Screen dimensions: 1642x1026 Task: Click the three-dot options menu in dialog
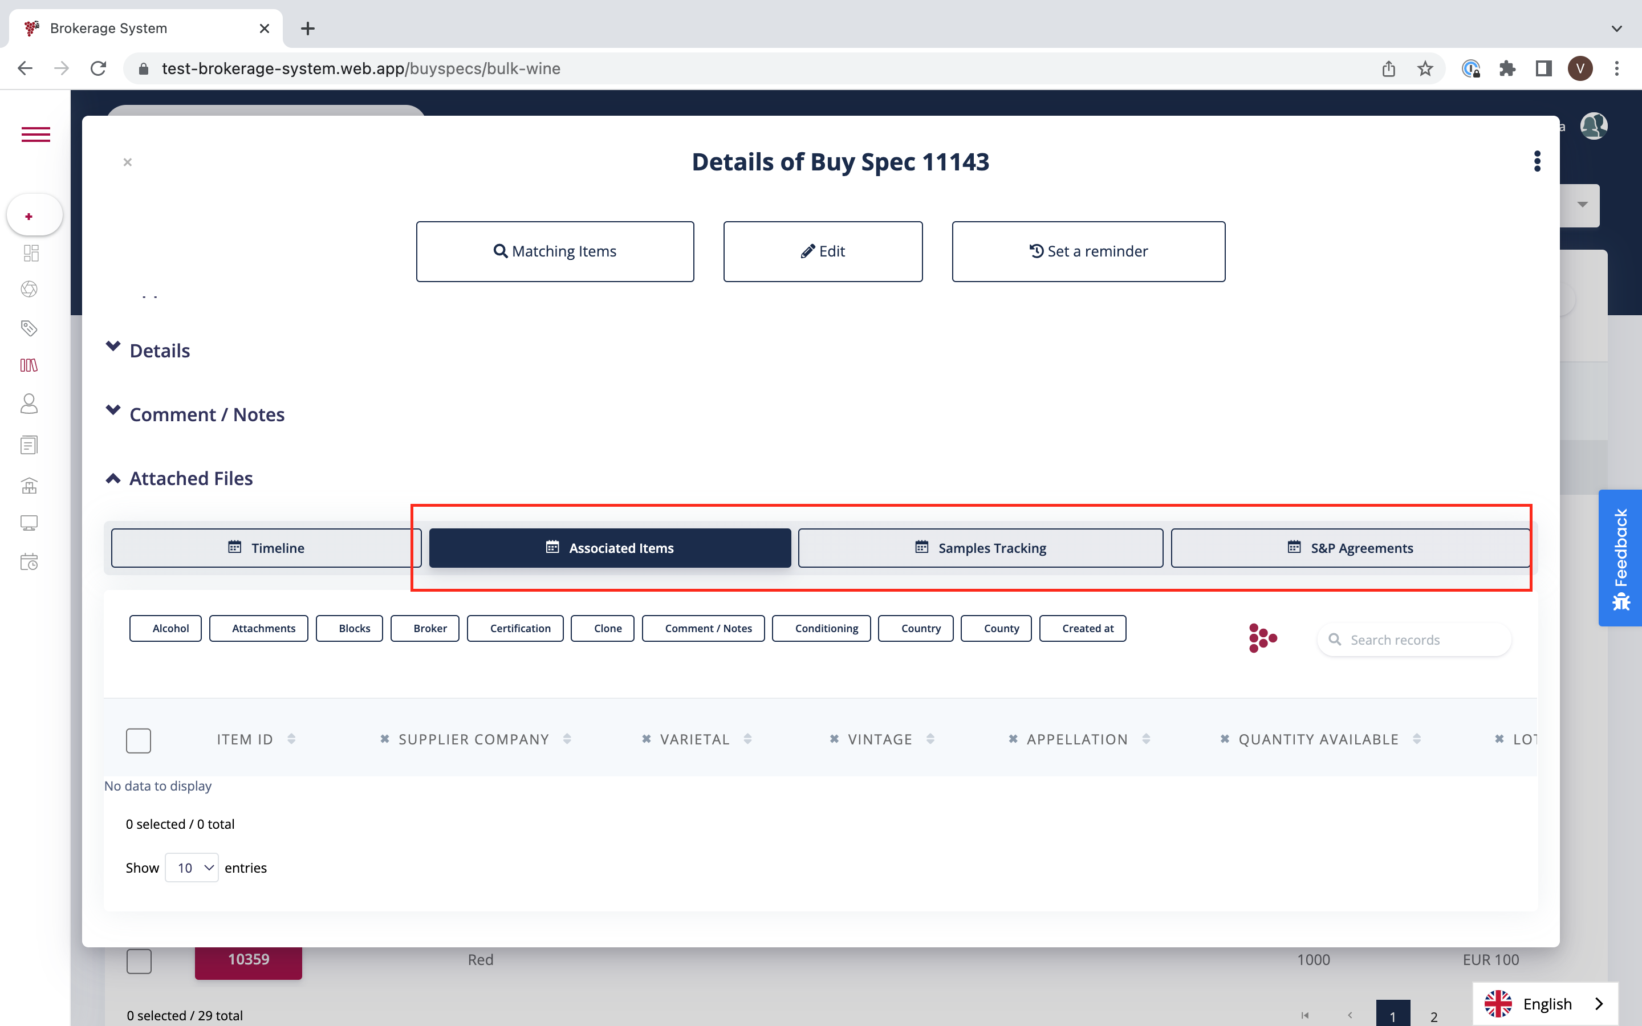pyautogui.click(x=1537, y=161)
